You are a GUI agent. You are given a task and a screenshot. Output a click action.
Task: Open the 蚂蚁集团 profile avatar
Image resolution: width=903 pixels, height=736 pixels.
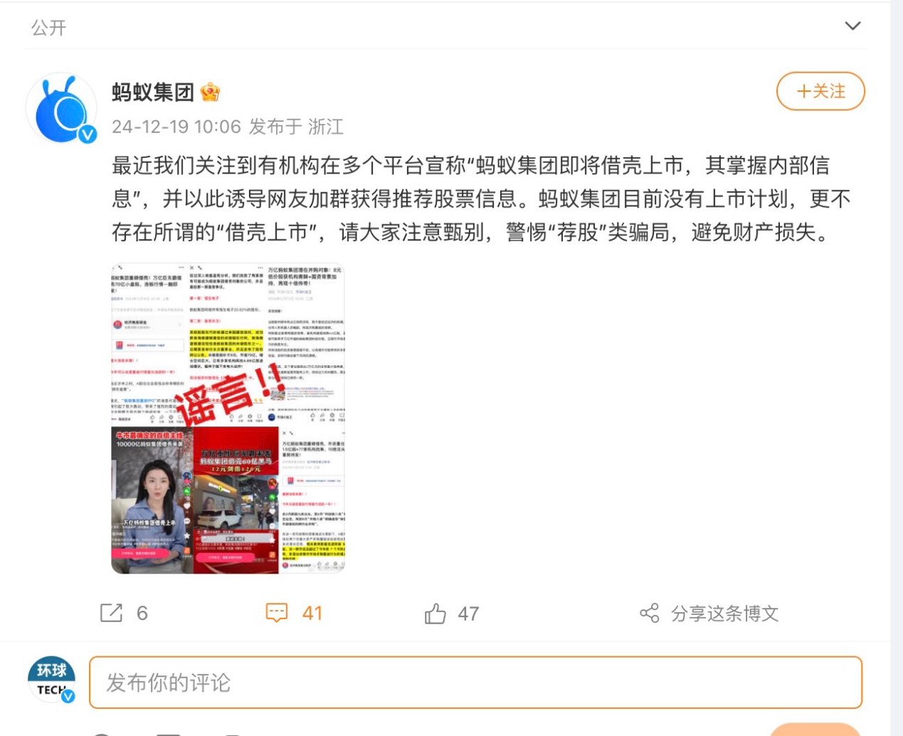click(x=61, y=108)
